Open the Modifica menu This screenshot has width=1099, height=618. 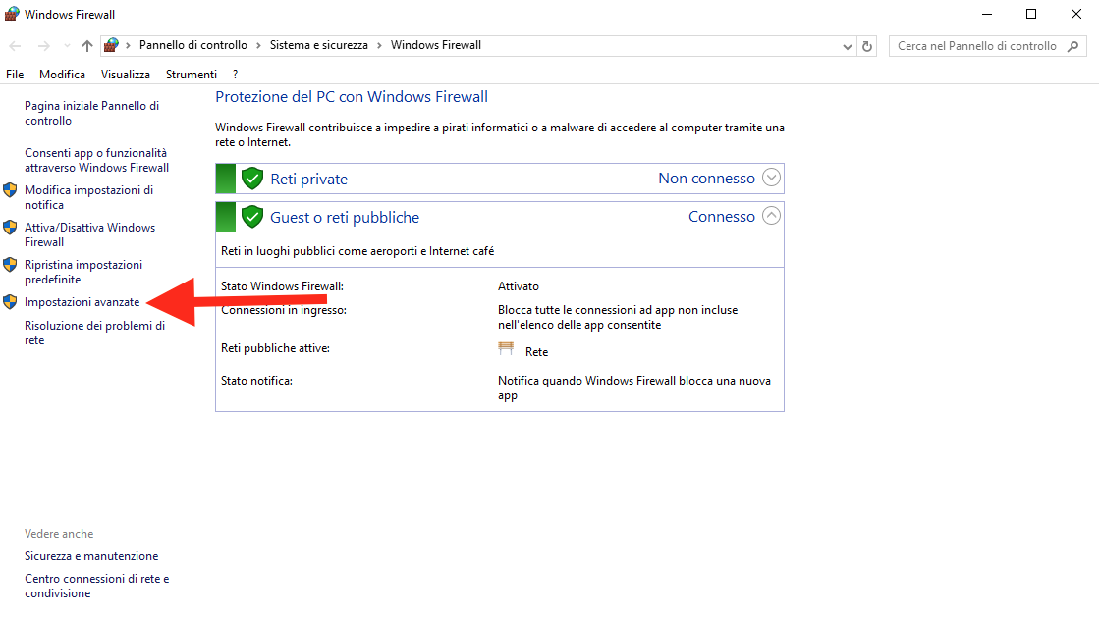pos(63,75)
